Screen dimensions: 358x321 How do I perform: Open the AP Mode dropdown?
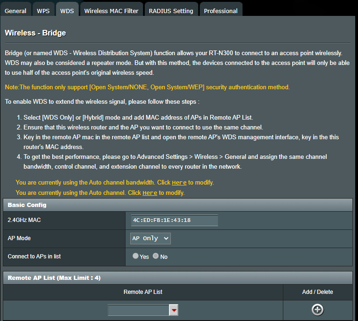pos(150,238)
